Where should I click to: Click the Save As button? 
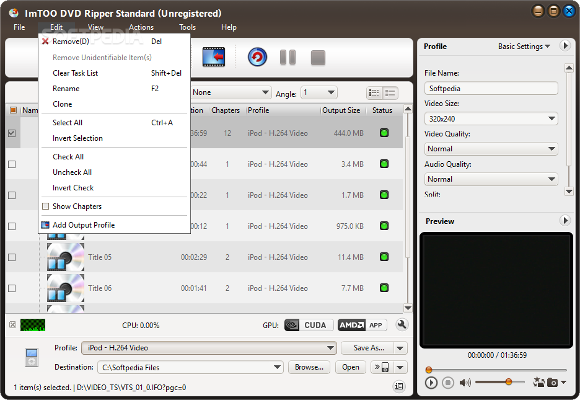(x=368, y=348)
